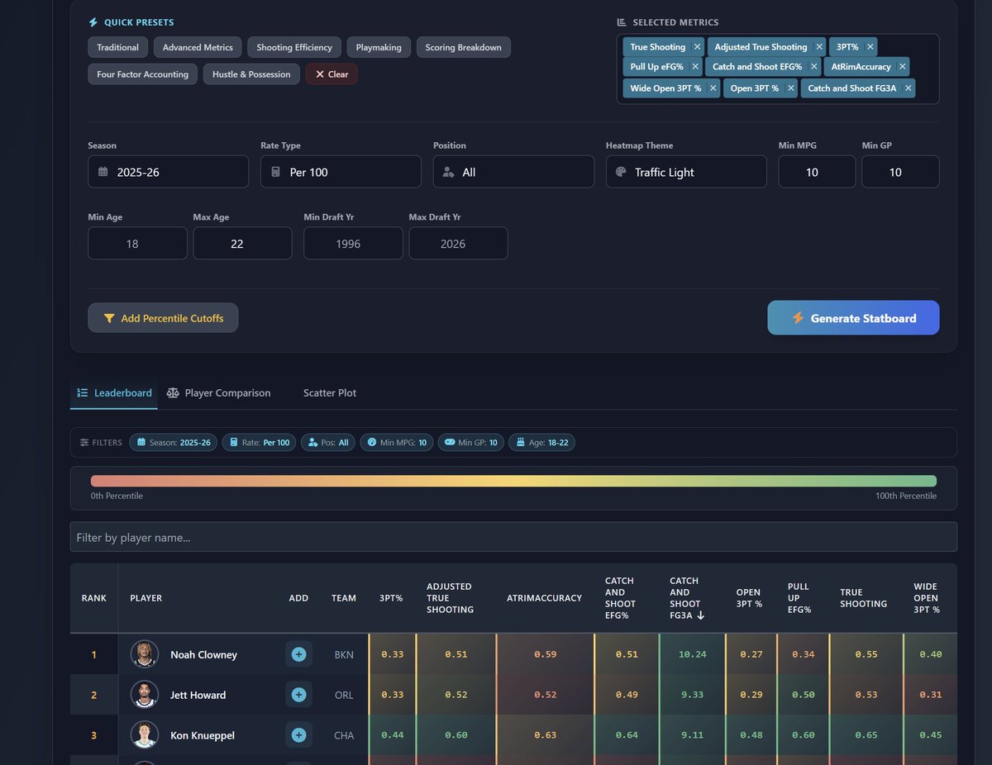992x765 pixels.
Task: Remove the 3PT% metric chip
Action: tap(870, 47)
